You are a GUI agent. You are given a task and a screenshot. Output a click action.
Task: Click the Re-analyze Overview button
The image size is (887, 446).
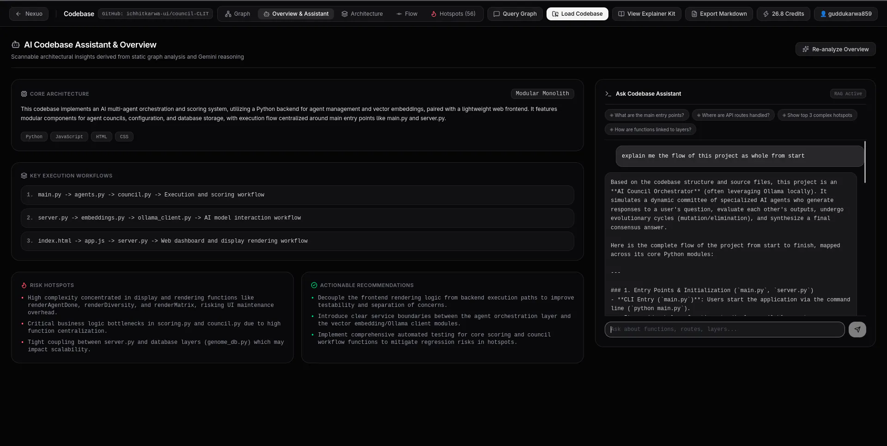(x=835, y=49)
